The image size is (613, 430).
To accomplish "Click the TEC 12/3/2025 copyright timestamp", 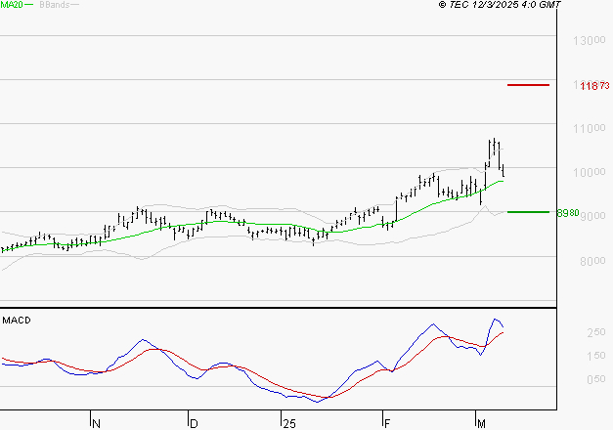I will [500, 5].
